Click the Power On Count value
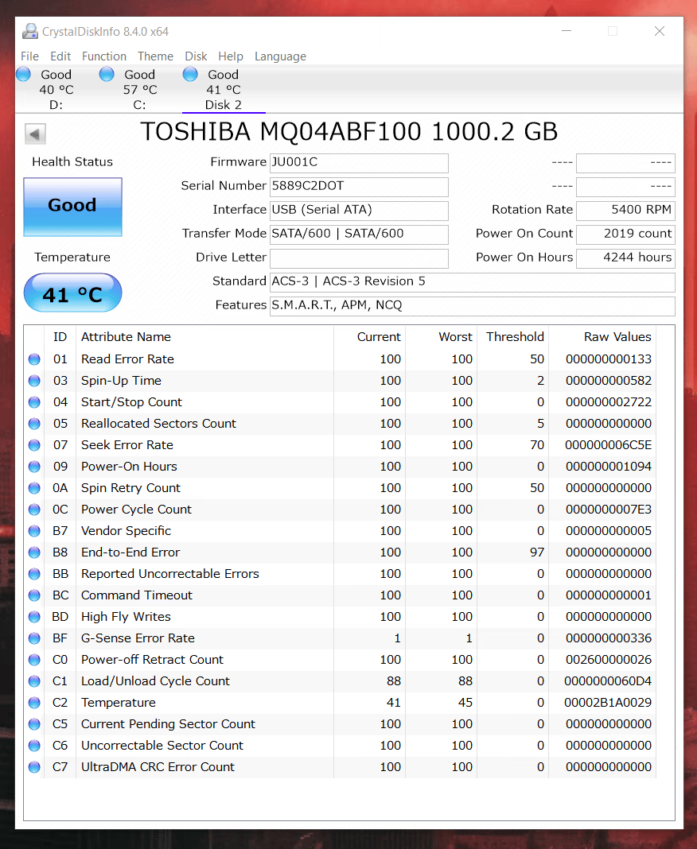Viewport: 697px width, 849px height. point(625,234)
